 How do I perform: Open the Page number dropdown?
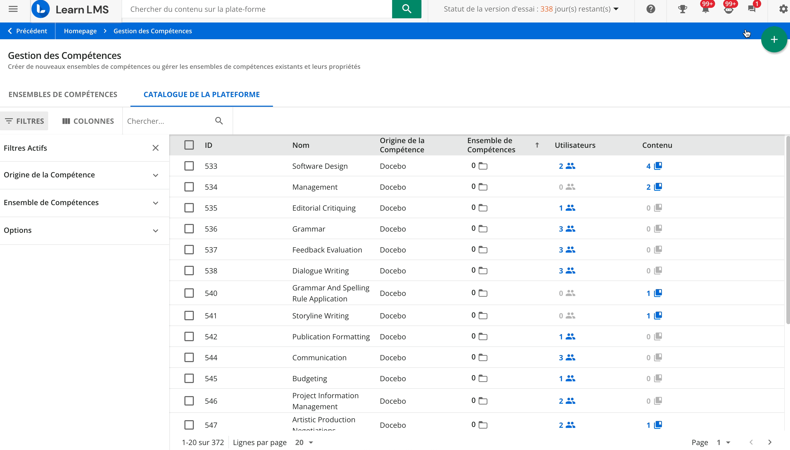723,442
